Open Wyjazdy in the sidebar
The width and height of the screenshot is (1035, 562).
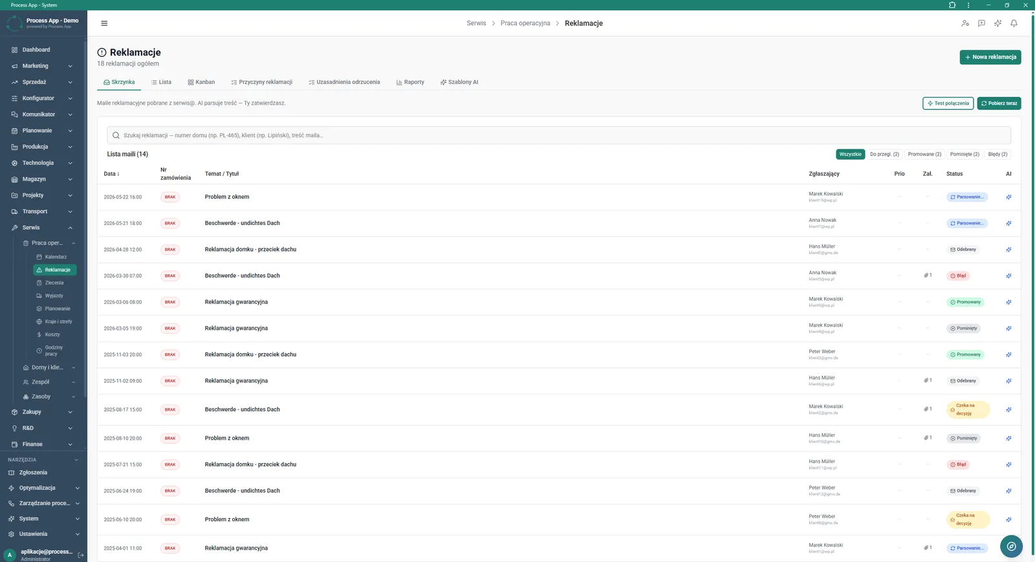coord(55,296)
